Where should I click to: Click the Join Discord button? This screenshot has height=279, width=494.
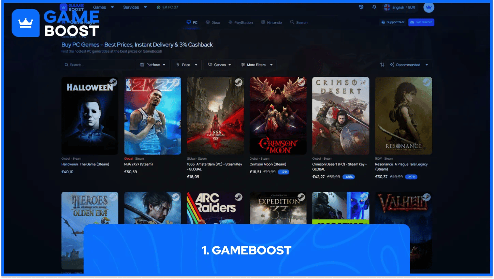click(421, 22)
